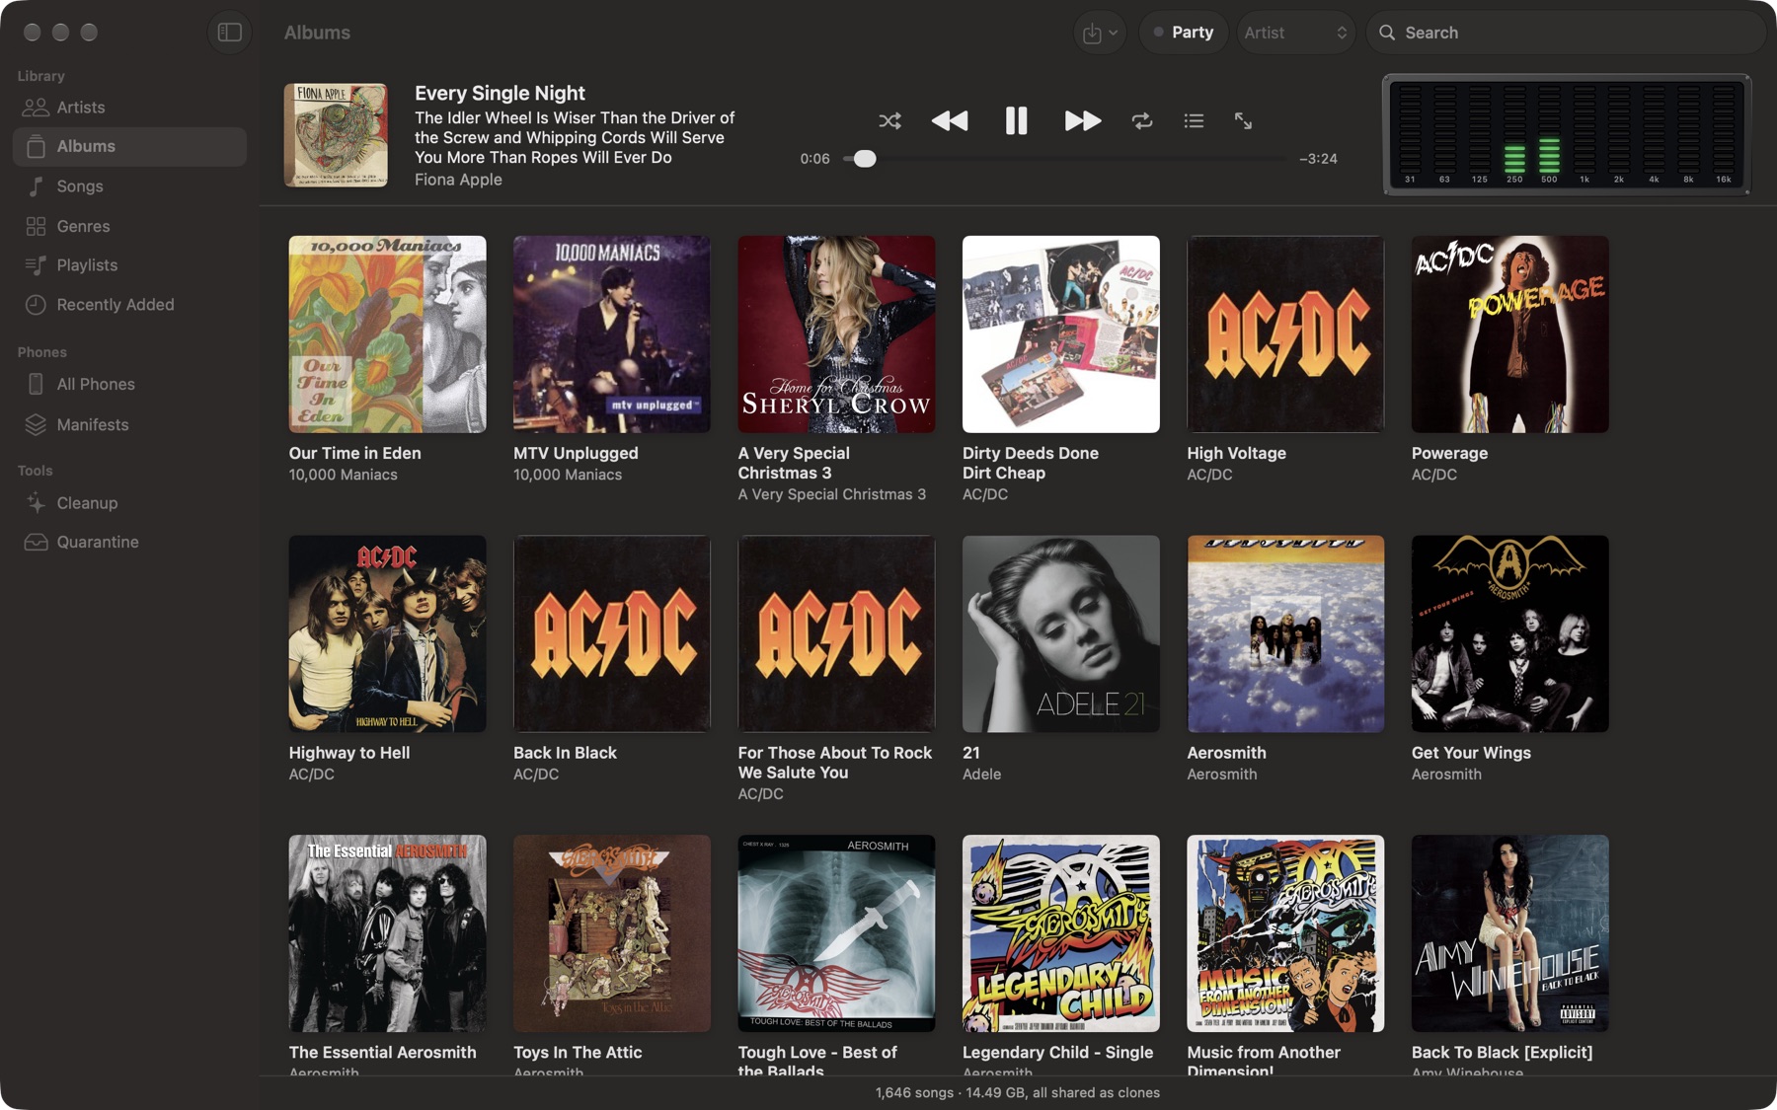Screen dimensions: 1777x1110
Task: Open All Phones in the sidebar
Action: pos(129,384)
